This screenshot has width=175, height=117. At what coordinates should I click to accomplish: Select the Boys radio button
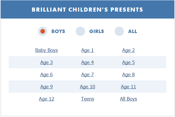pos(43,31)
